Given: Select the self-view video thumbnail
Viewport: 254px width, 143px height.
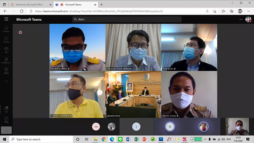Looking at the screenshot, I should click(237, 126).
